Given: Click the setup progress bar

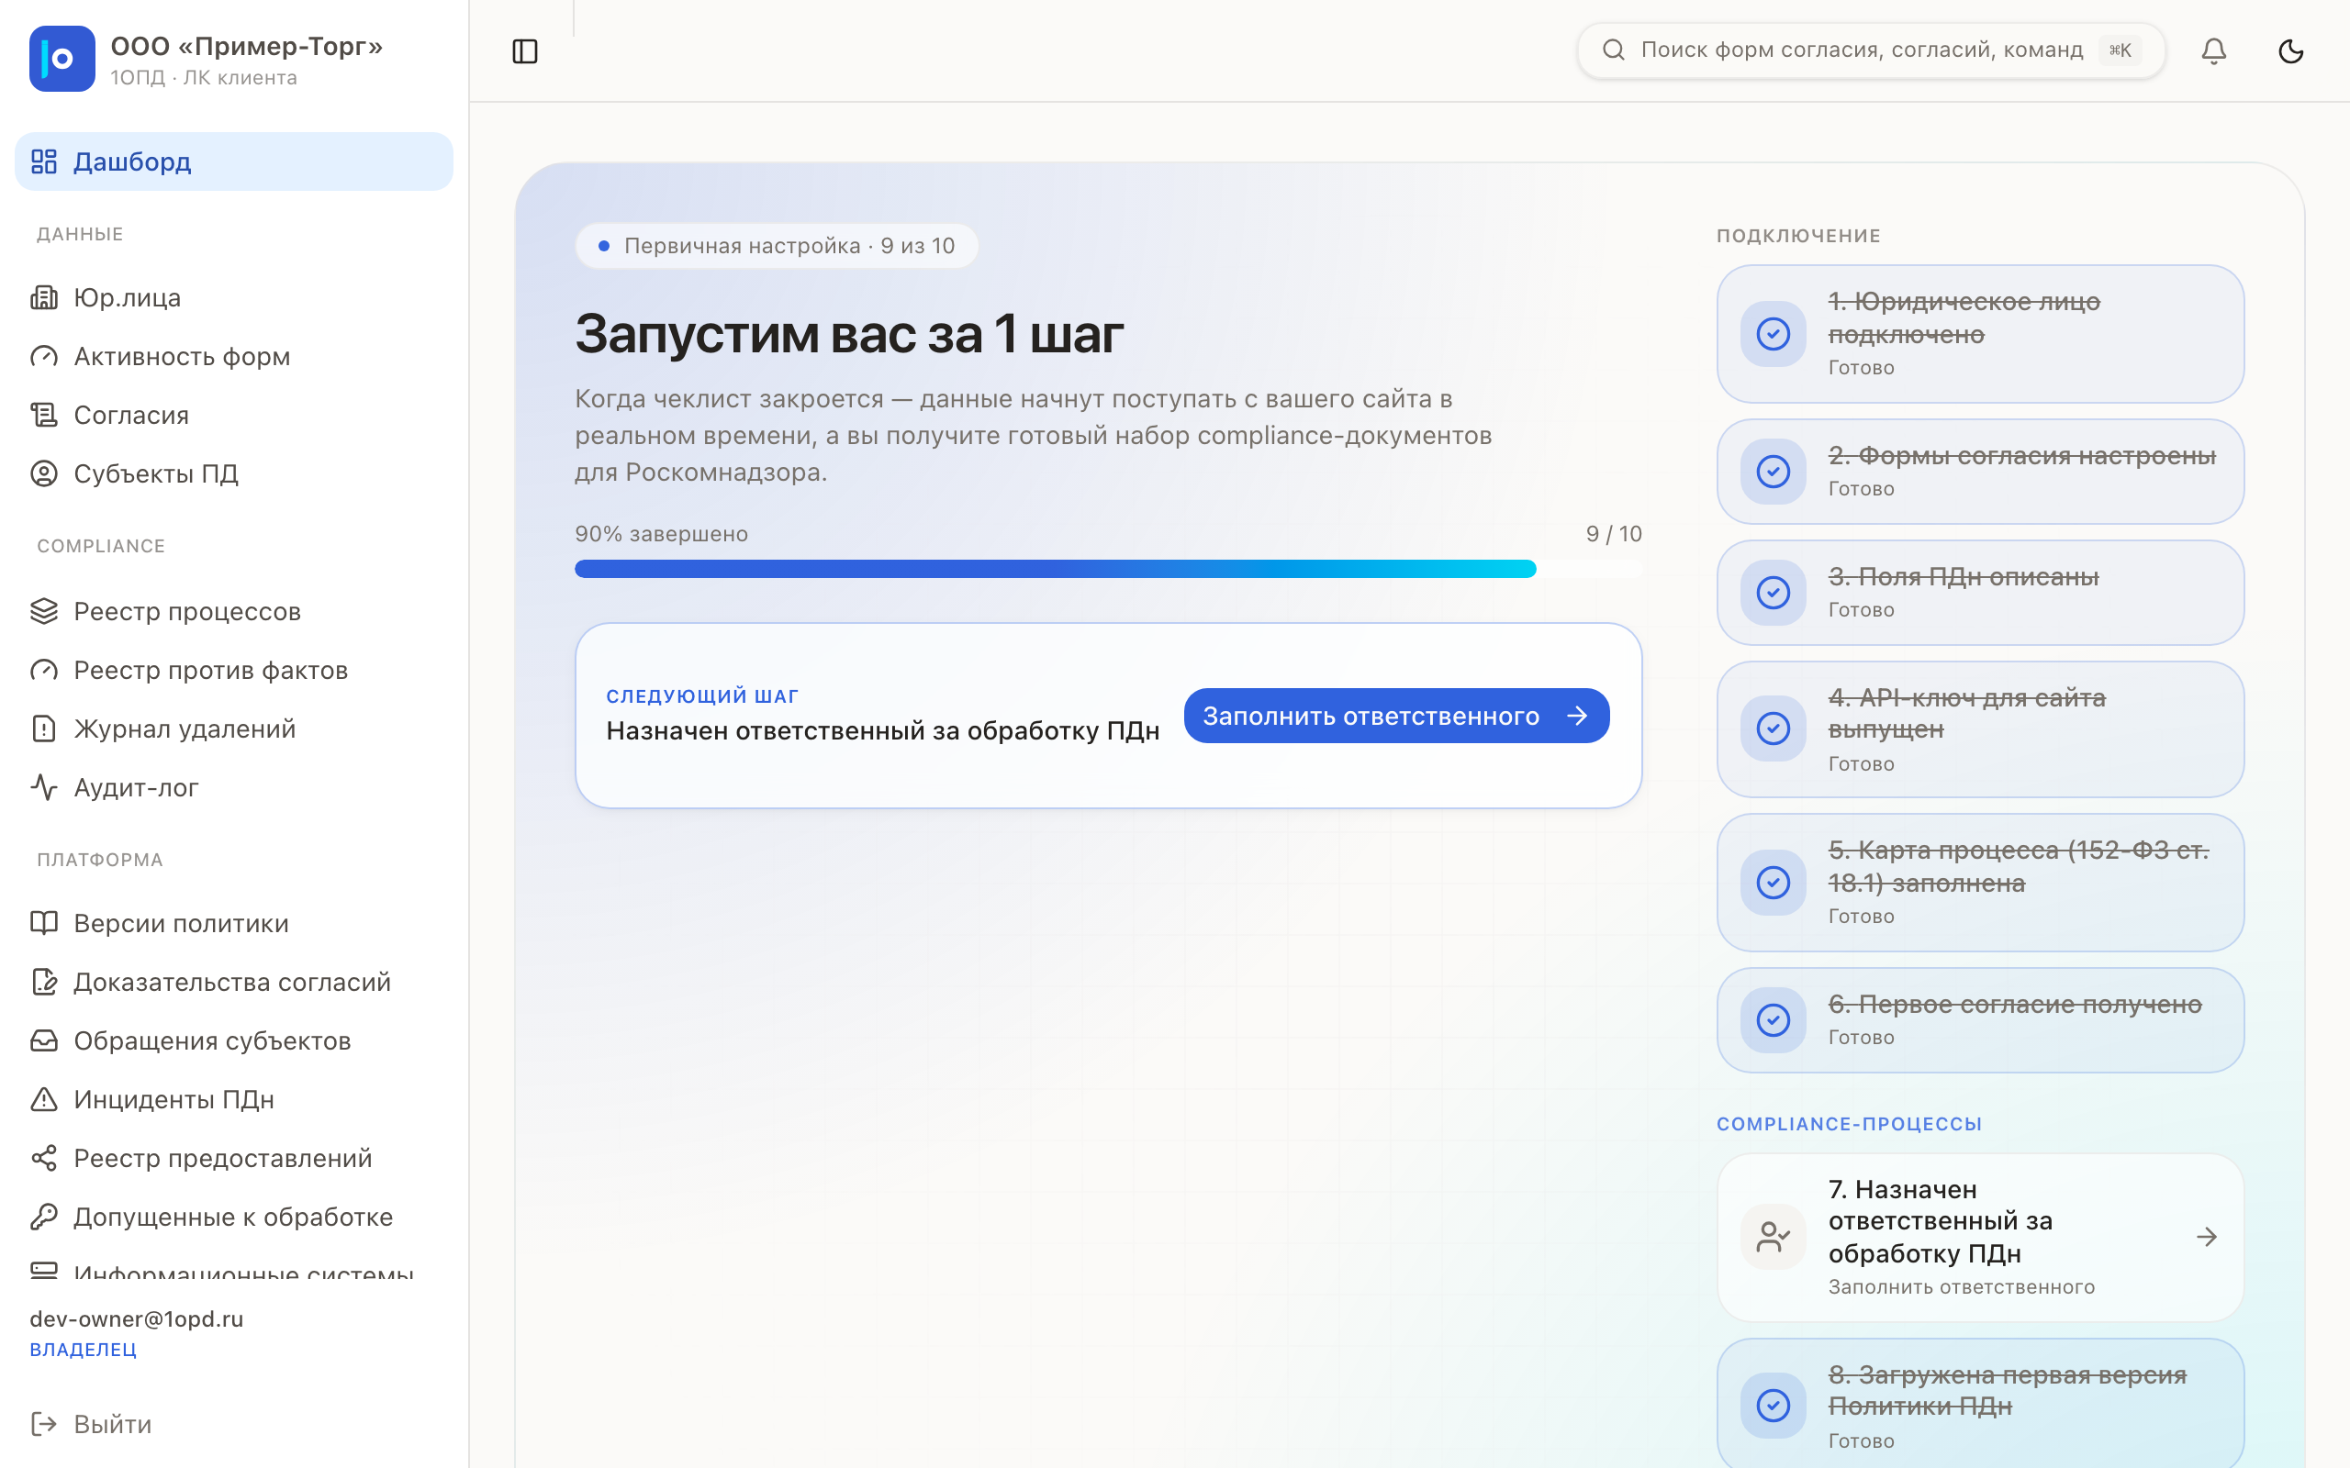Looking at the screenshot, I should click(x=1108, y=569).
